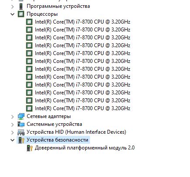This screenshot has width=190, height=177.
Task: Expand the Устройства HID category arrow
Action: (x=13, y=132)
